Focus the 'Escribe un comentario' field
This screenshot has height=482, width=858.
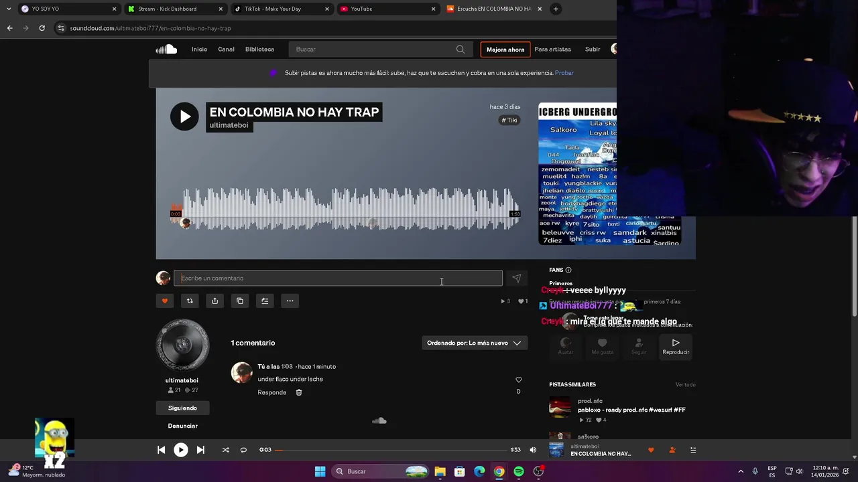(x=338, y=278)
